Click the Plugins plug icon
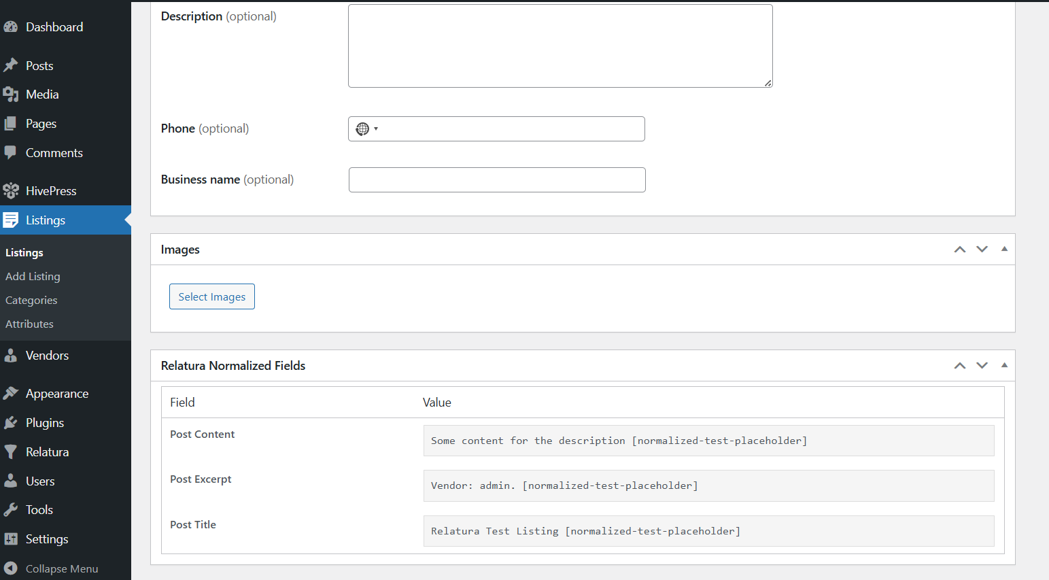 [12, 422]
